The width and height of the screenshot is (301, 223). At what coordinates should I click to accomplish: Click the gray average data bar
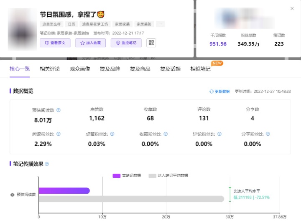click(131, 199)
